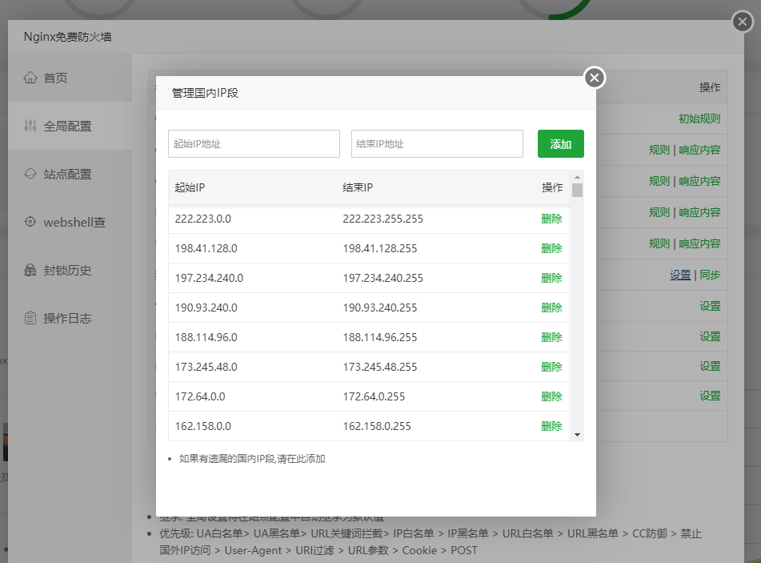This screenshot has width=761, height=563.
Task: Click the IP list scrollbar down arrow
Action: 577,435
